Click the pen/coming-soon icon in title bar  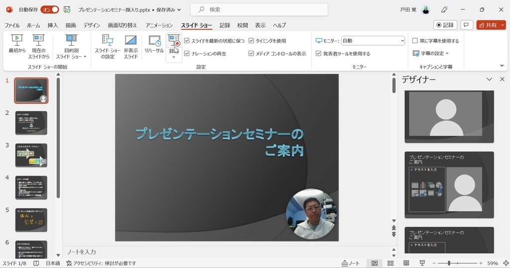pos(444,10)
